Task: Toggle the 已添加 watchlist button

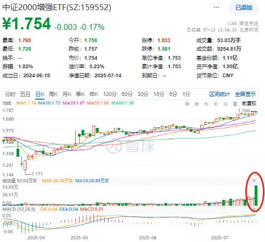Action: coord(244,7)
